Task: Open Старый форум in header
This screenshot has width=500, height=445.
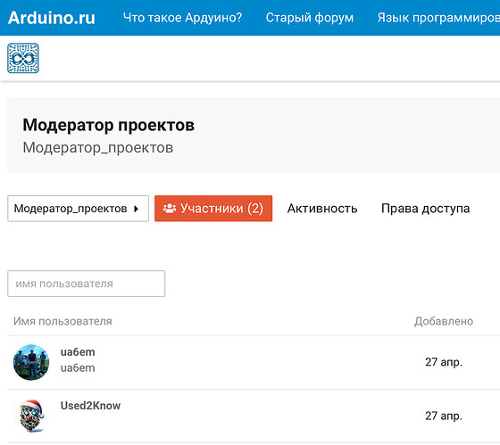Action: click(x=310, y=18)
